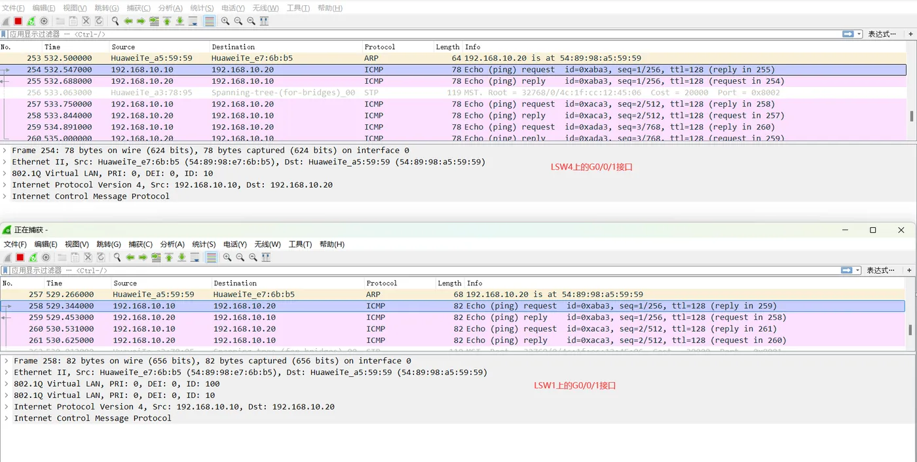Click display filter field in 正在捕获 window
The image size is (917, 462).
(424, 270)
